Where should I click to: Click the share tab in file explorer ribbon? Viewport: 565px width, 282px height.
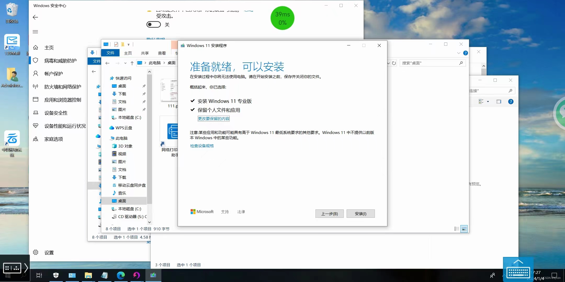pyautogui.click(x=144, y=53)
